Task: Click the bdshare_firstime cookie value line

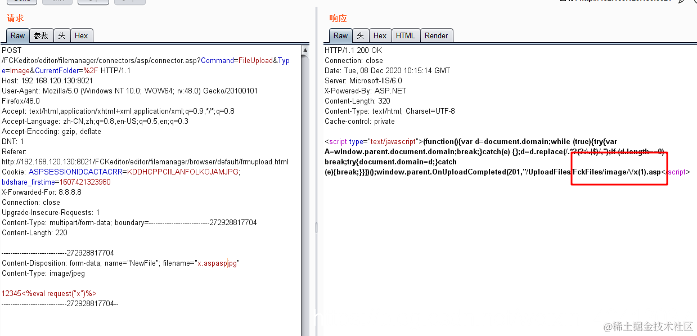Action: pos(56,182)
